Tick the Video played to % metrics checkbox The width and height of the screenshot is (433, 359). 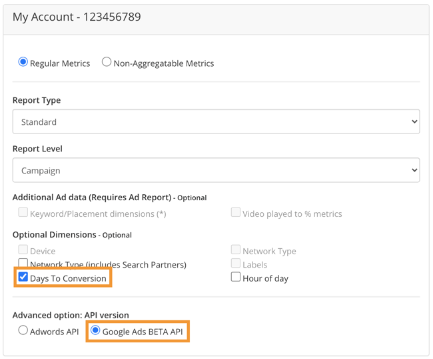236,212
